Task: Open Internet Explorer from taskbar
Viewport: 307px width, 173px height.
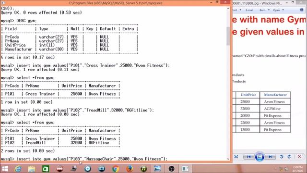Action: [x=18, y=169]
